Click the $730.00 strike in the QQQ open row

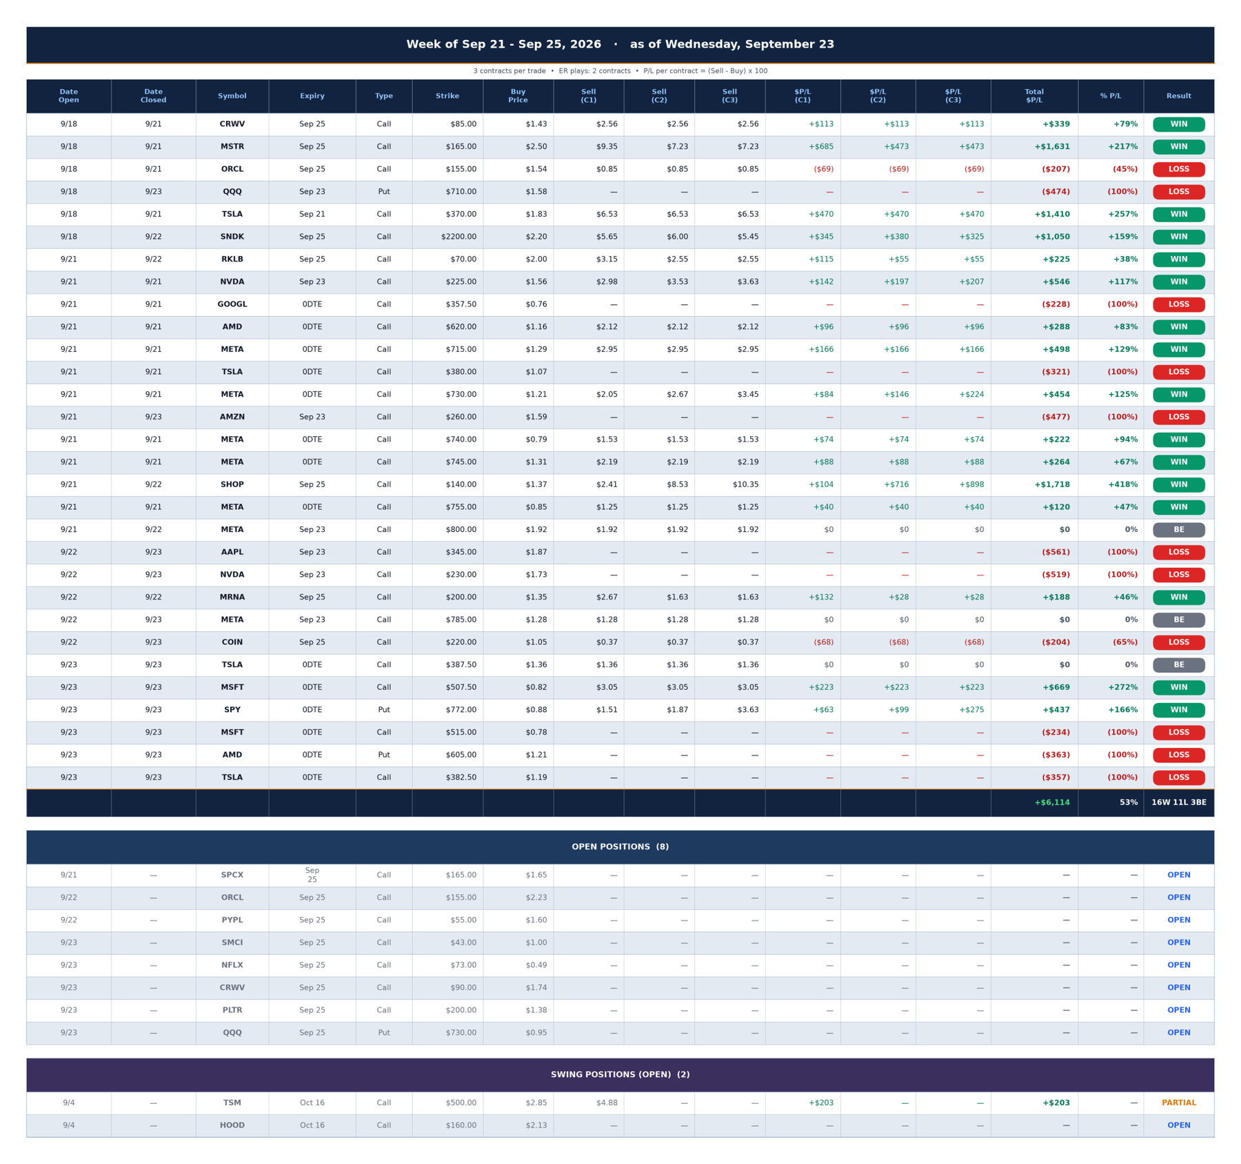tap(462, 1033)
